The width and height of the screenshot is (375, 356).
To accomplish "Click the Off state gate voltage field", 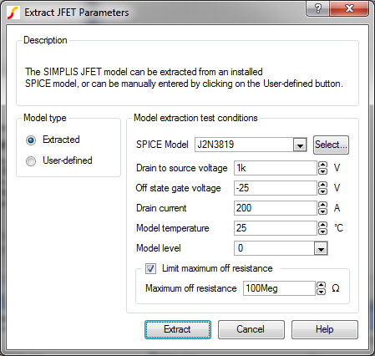I will click(276, 188).
